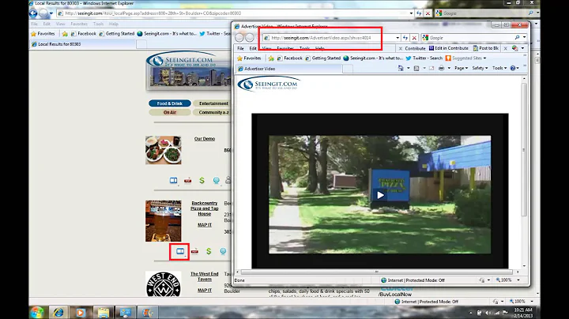
Task: Open File menu in Advertiser Video window
Action: coord(240,48)
